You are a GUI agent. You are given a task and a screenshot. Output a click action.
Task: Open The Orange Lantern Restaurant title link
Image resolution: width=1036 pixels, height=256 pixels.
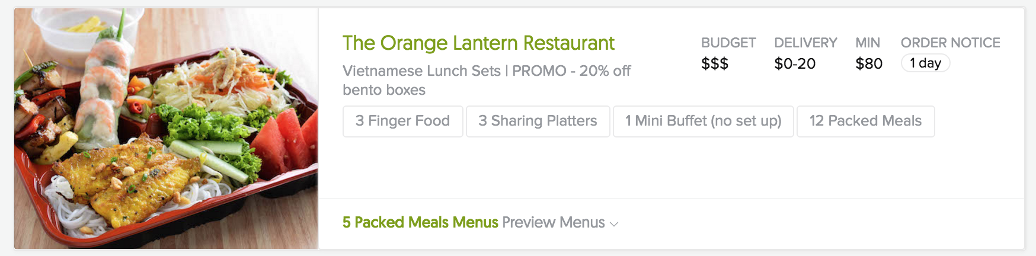coord(478,43)
